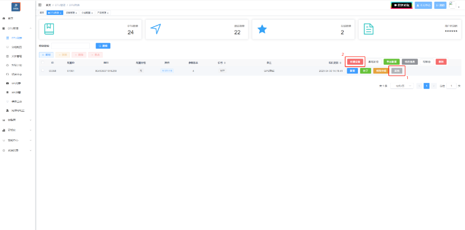Close the 分组配置 tab with its x icon
The height and width of the screenshot is (230, 465).
click(x=92, y=13)
